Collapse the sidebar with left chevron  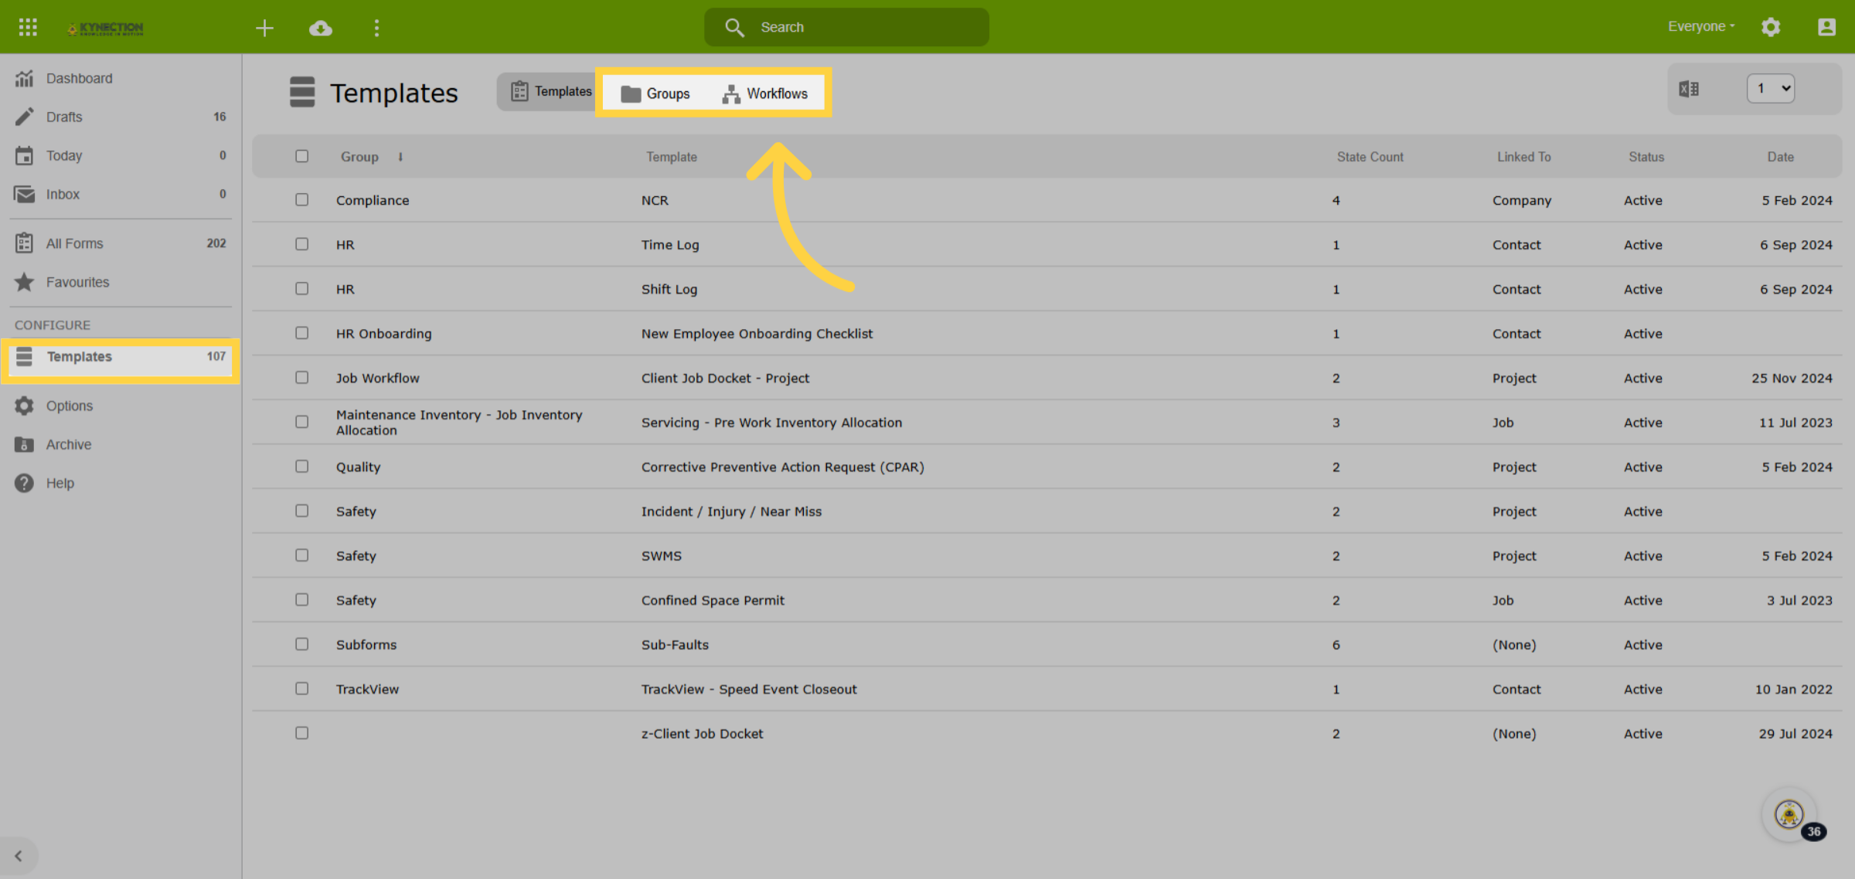[19, 856]
